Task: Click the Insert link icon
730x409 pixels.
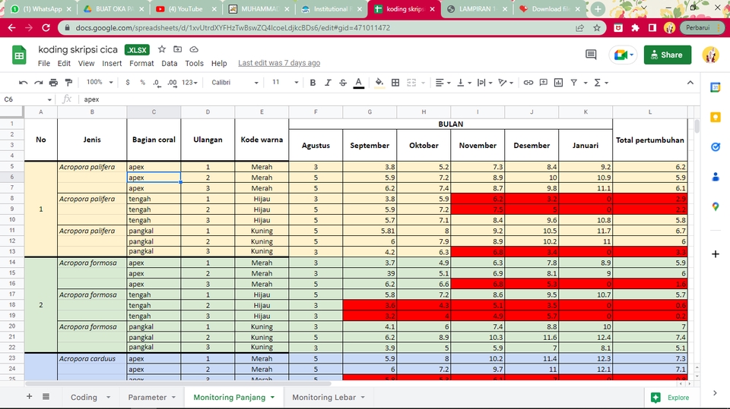Action: pos(528,83)
